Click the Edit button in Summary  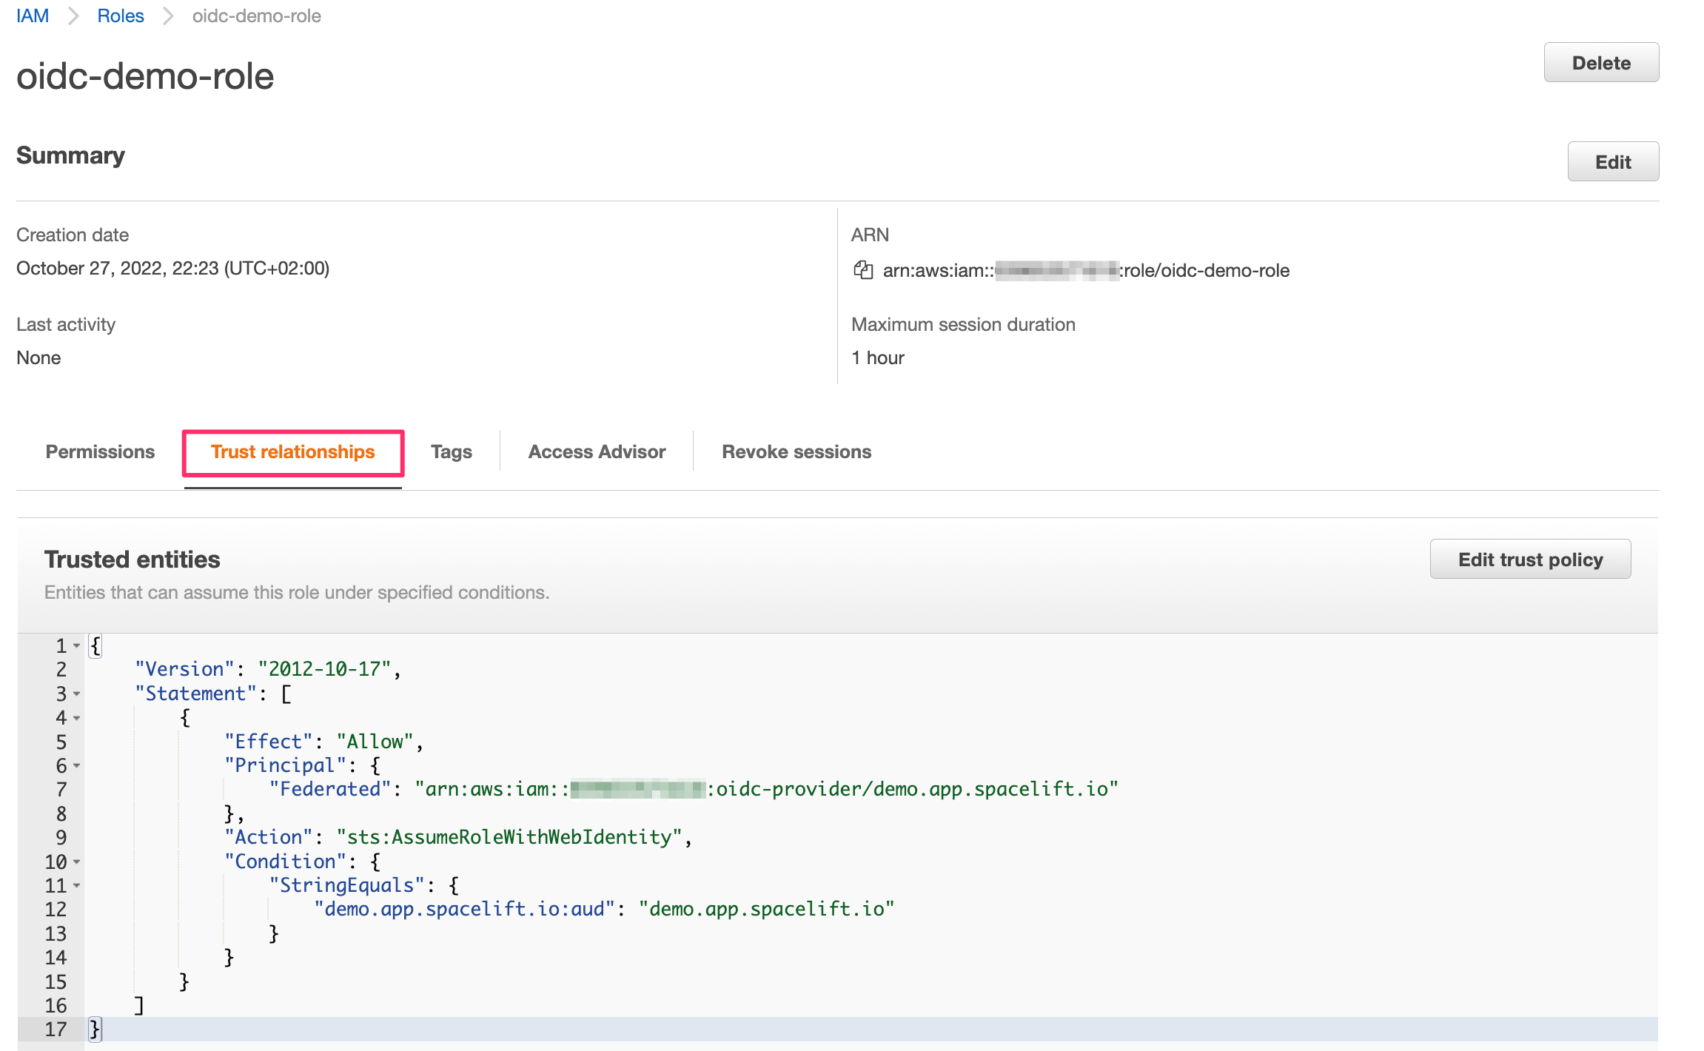pos(1612,162)
